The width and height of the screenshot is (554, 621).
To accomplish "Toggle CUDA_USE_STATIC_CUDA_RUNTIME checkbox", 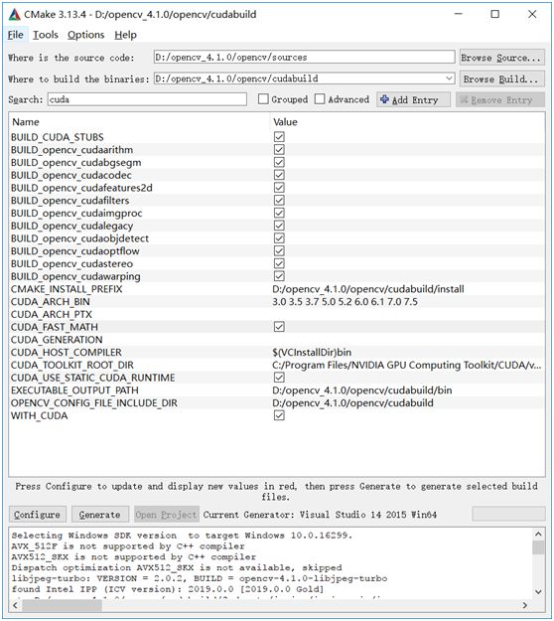I will click(279, 378).
